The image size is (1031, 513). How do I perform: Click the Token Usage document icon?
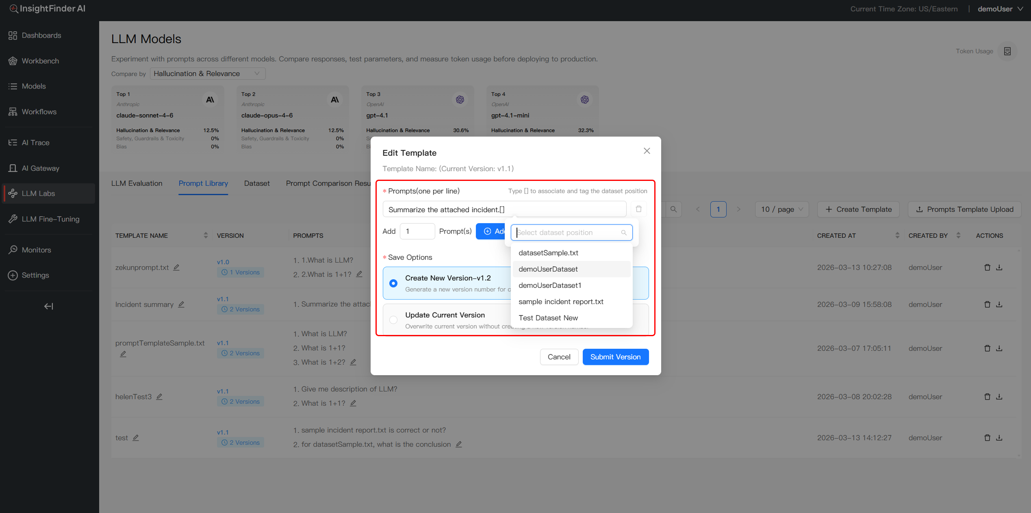1007,51
